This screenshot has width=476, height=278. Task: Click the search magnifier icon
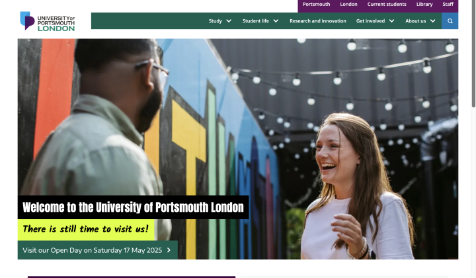(x=450, y=21)
